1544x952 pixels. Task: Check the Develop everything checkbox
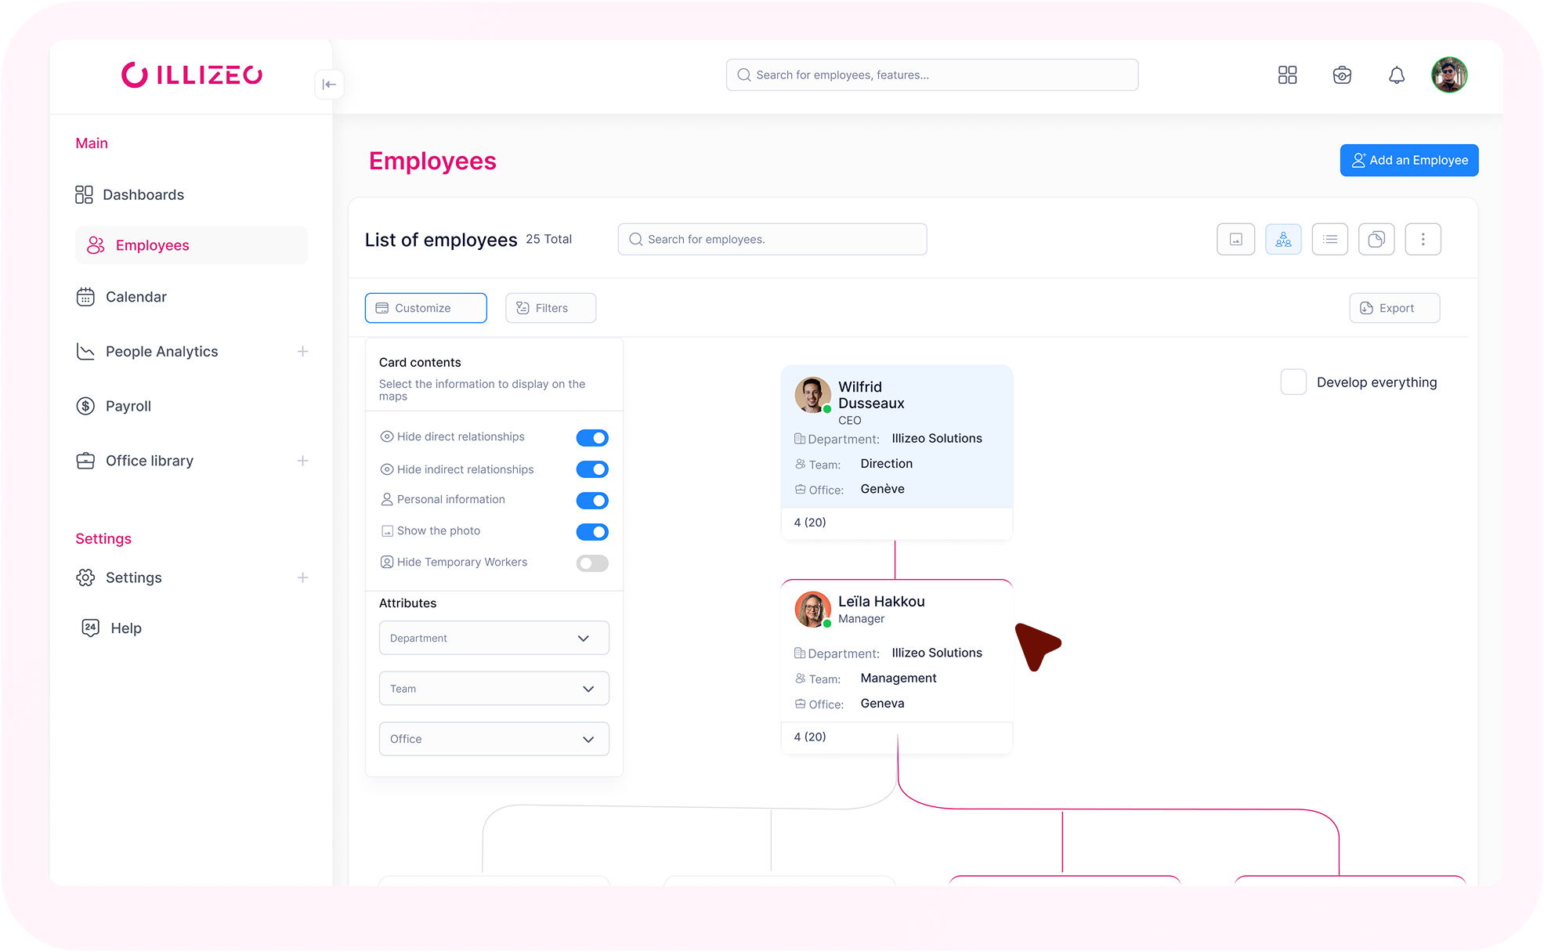click(1293, 382)
